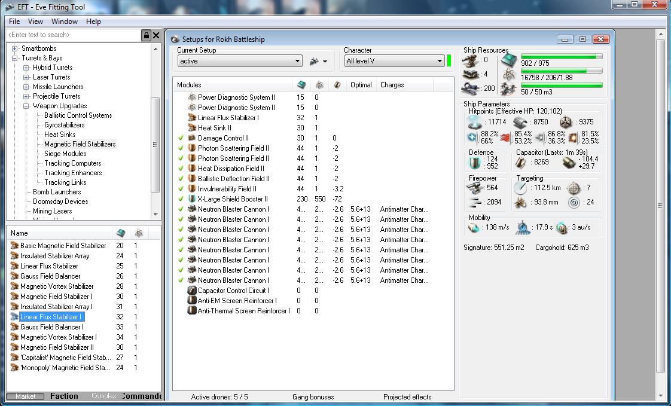The width and height of the screenshot is (671, 406).
Task: Click the CPU column header icon in Modules
Action: coord(301,85)
